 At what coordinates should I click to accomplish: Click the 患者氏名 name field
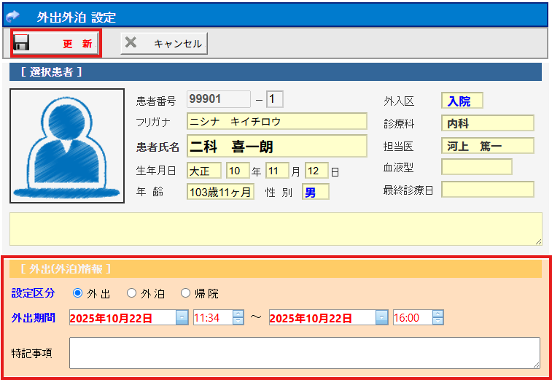(x=276, y=147)
